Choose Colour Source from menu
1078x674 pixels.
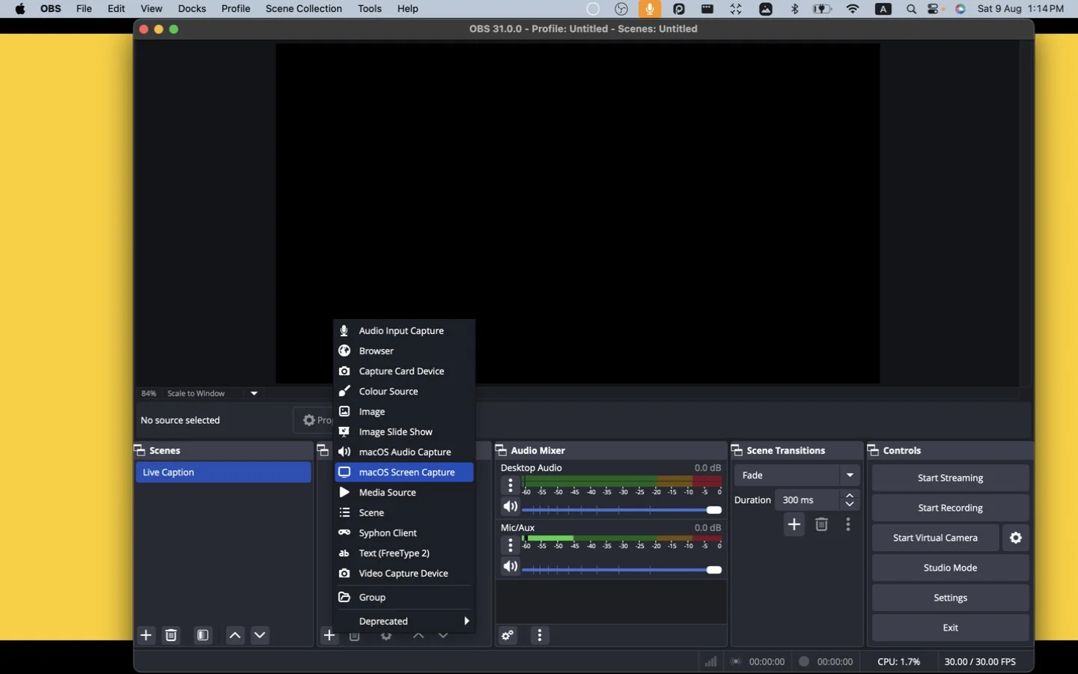click(404, 392)
